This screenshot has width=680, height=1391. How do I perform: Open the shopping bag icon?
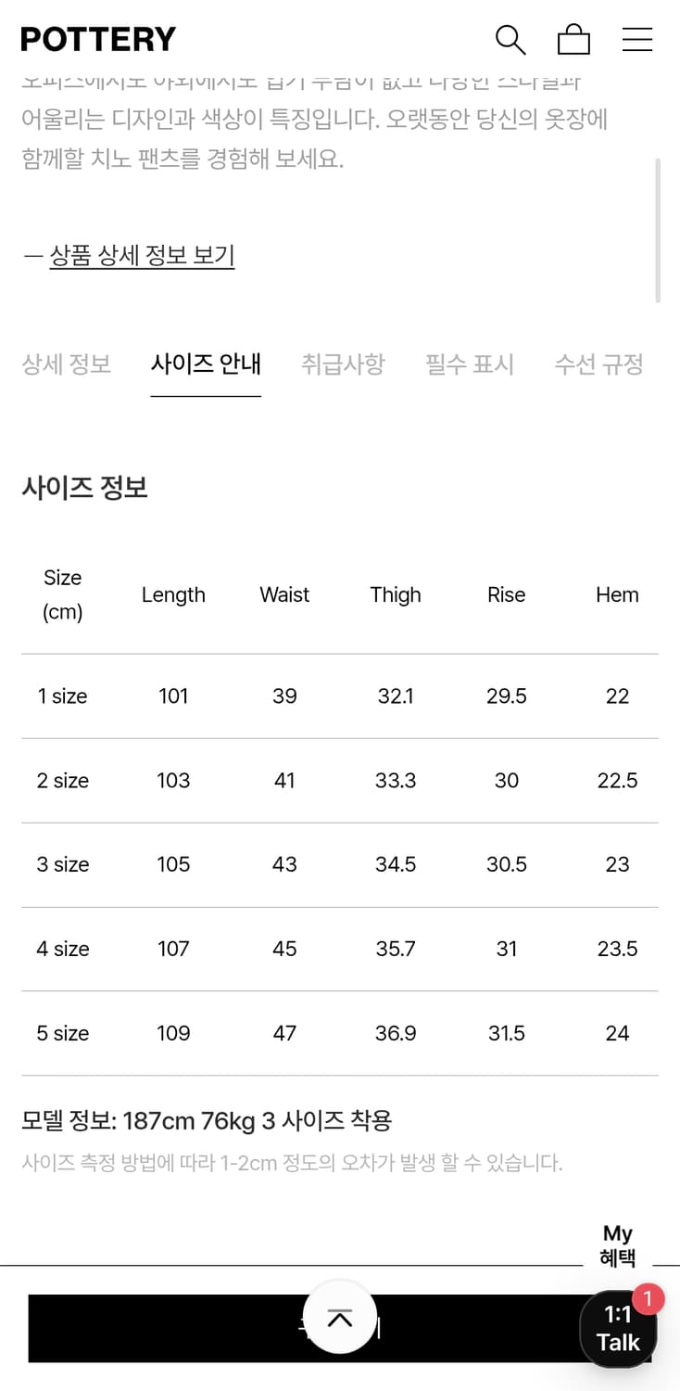click(x=573, y=40)
